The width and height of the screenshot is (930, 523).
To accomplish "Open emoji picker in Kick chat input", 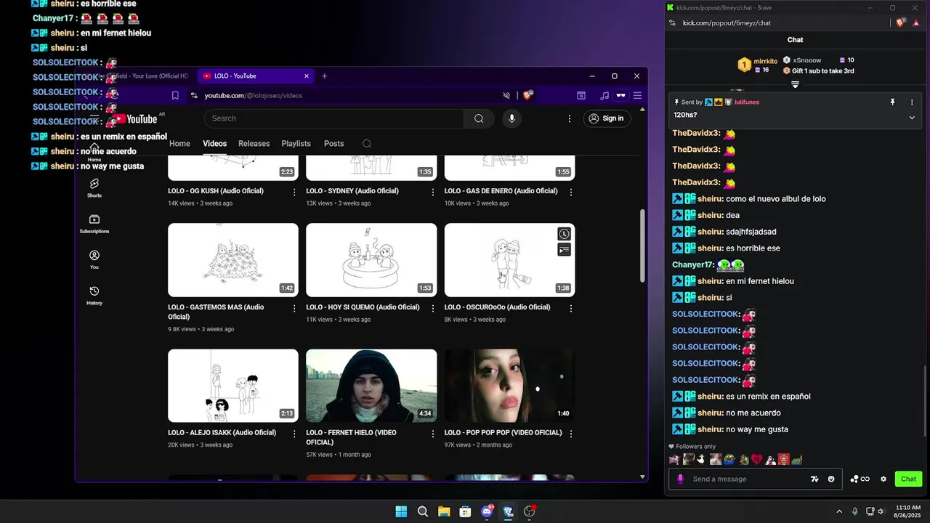I will [x=831, y=479].
